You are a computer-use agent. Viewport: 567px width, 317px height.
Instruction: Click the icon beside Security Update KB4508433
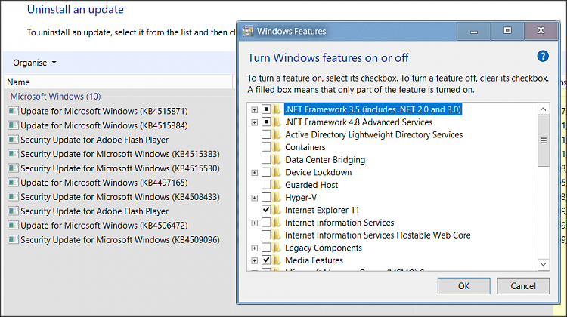pos(14,197)
